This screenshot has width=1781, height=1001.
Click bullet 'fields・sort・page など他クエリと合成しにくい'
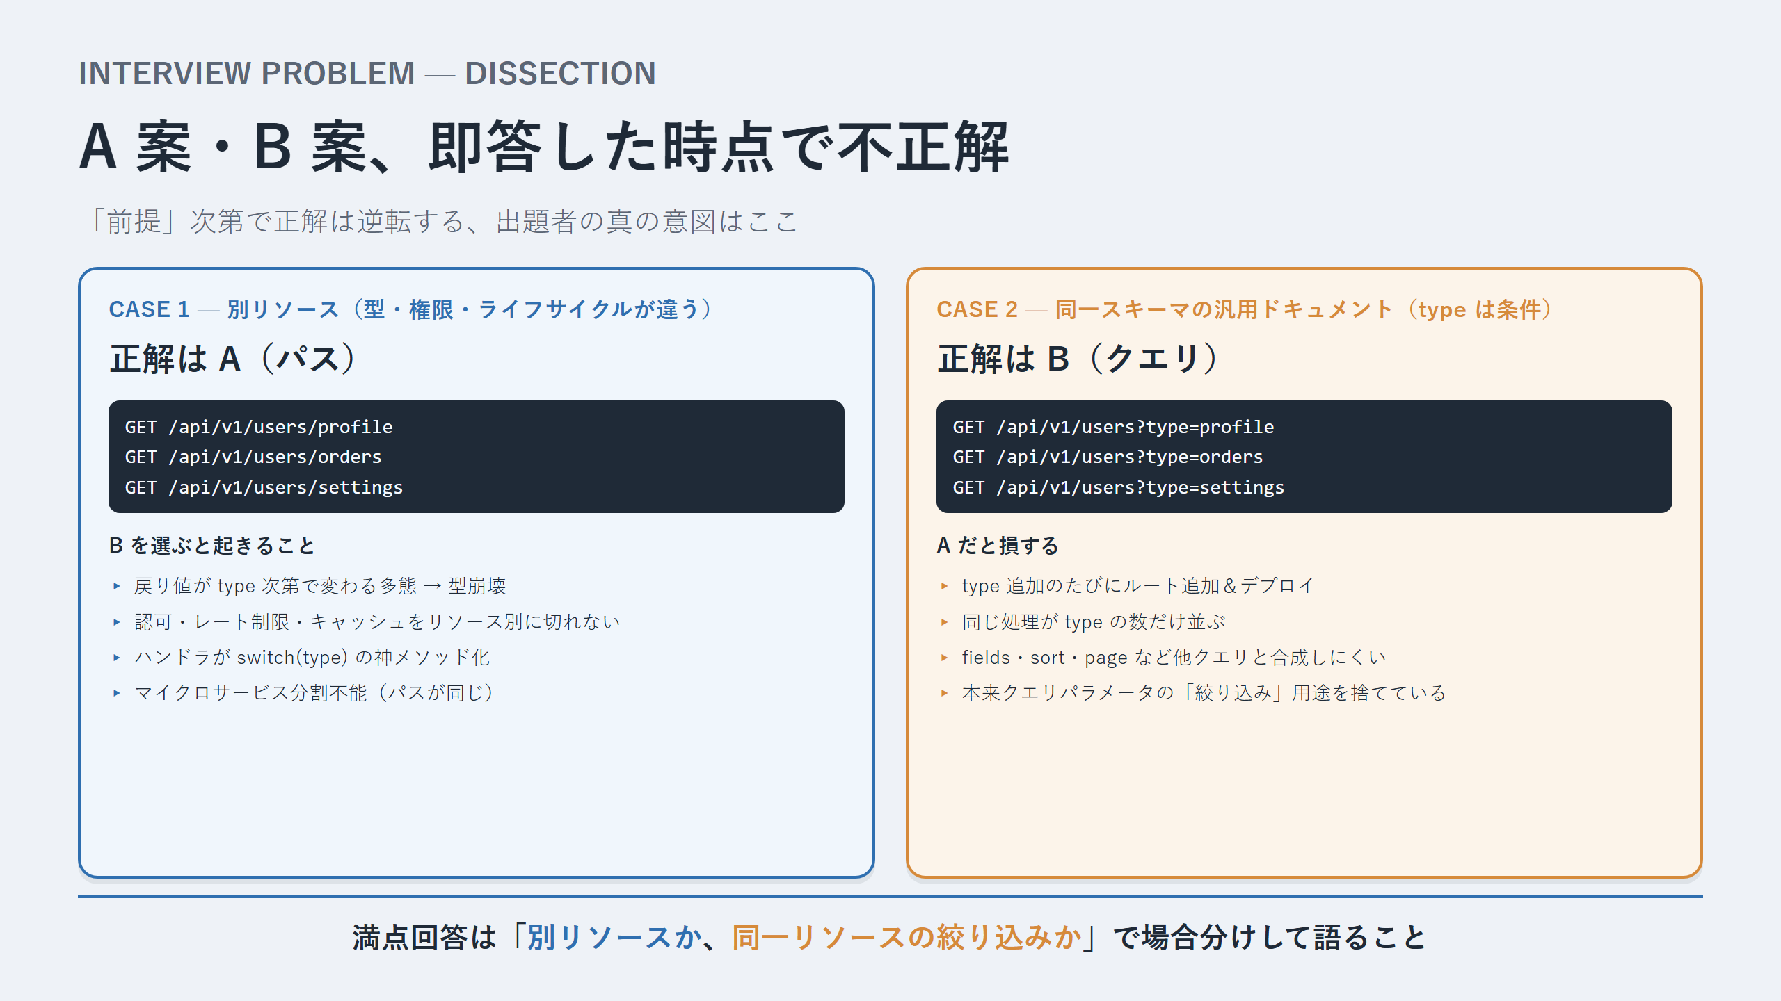click(x=1174, y=657)
